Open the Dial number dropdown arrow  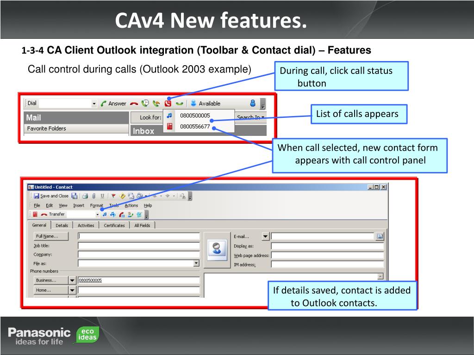coord(94,104)
